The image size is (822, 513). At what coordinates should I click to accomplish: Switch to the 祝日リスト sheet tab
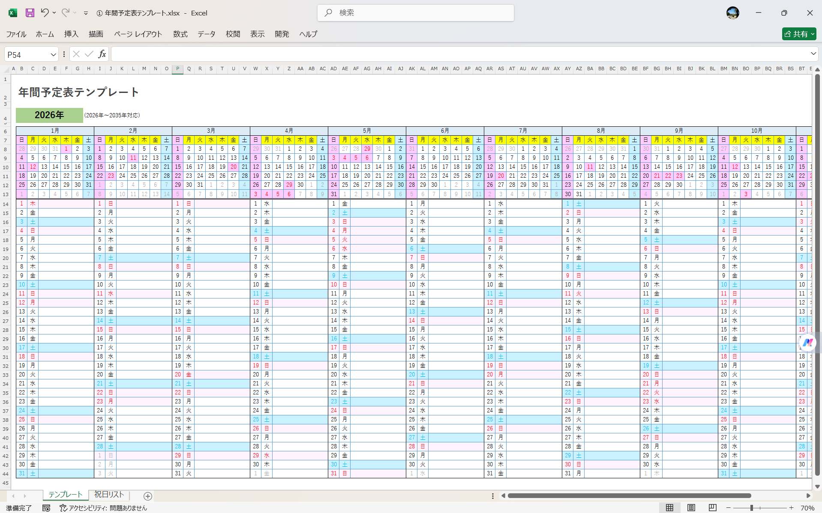click(x=108, y=494)
